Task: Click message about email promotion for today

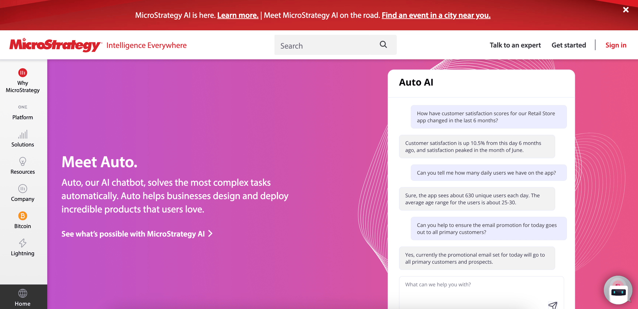Action: 489,228
